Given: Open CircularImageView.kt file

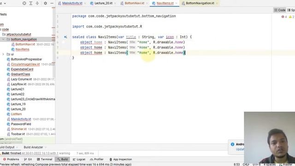Looking at the screenshot, I should tap(25, 64).
